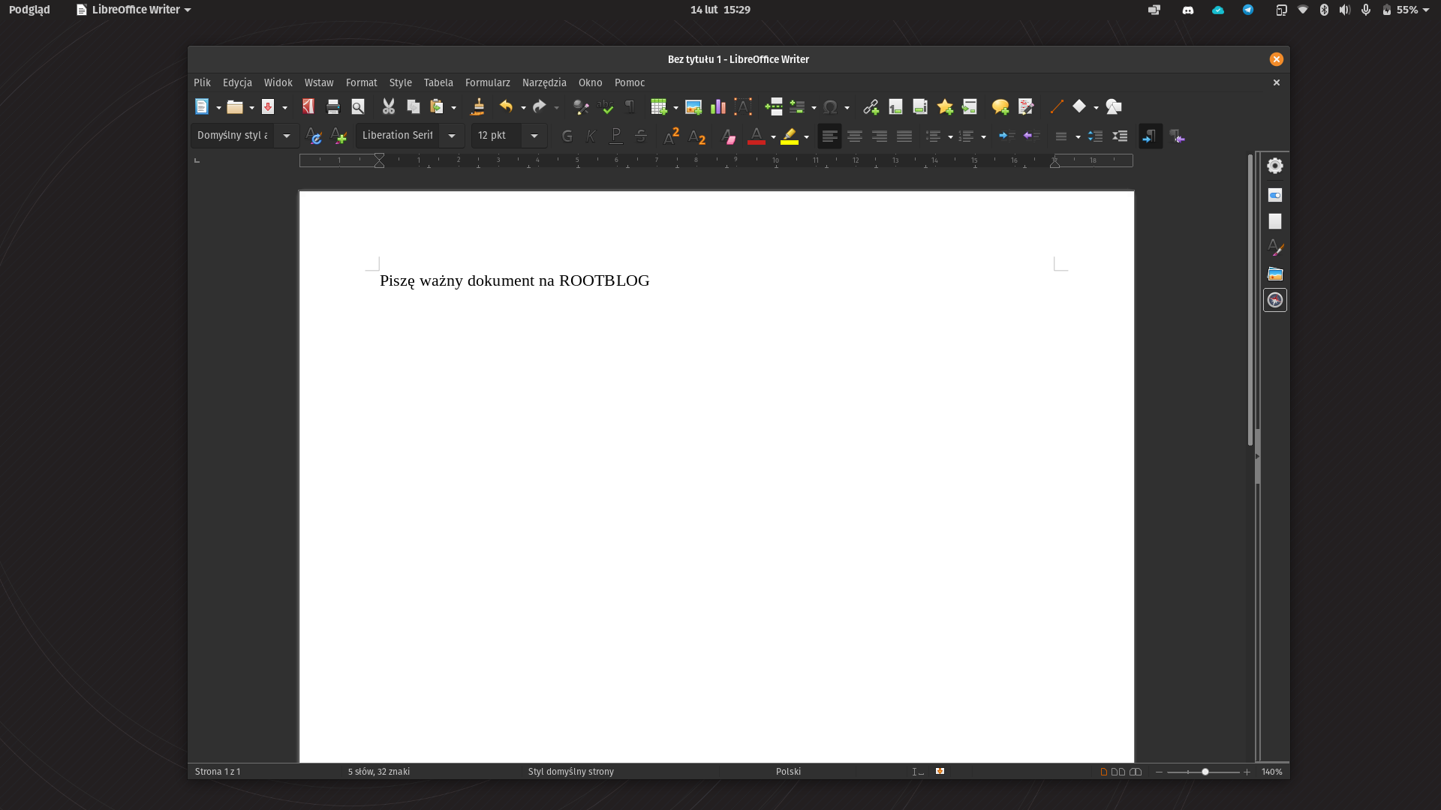Toggle track changes recording
1441x810 pixels.
[1025, 106]
